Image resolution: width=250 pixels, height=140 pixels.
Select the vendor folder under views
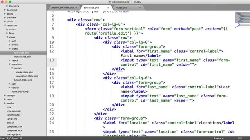pyautogui.click(x=15, y=87)
